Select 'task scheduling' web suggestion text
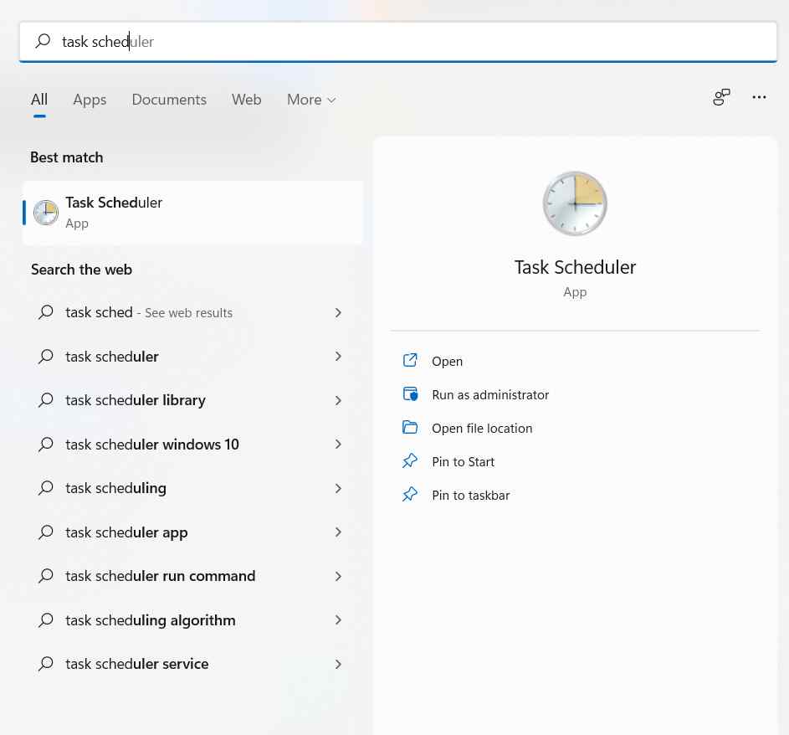This screenshot has height=735, width=789. pyautogui.click(x=115, y=488)
